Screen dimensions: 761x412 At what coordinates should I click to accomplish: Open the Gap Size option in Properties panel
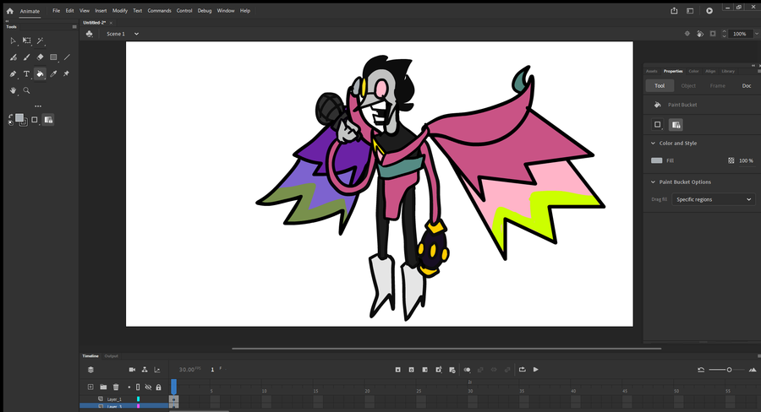click(657, 125)
